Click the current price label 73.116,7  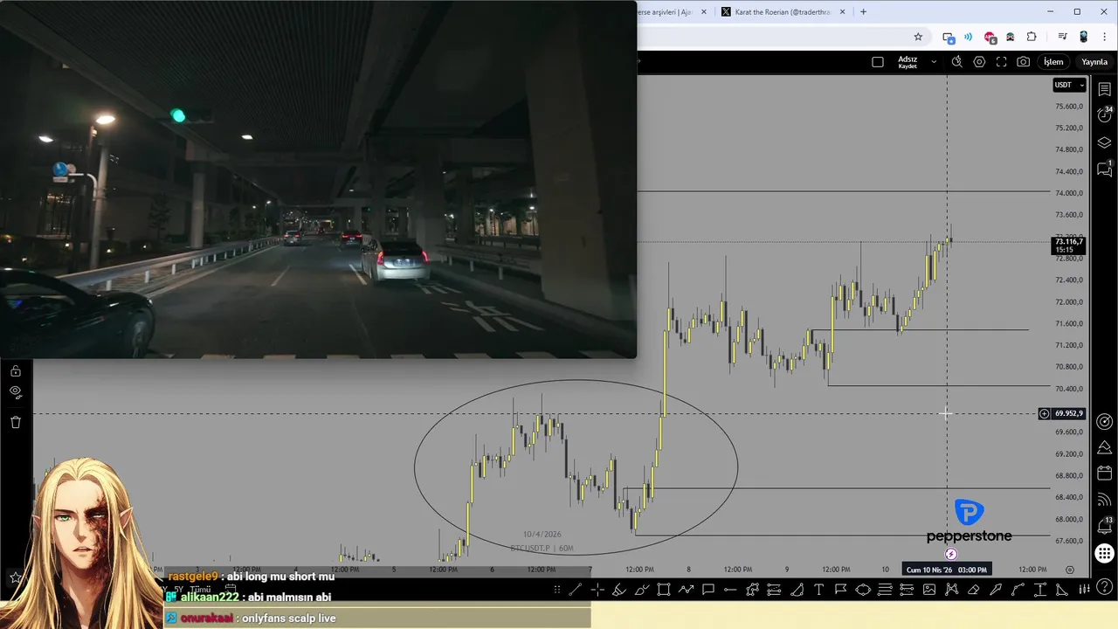click(1068, 245)
